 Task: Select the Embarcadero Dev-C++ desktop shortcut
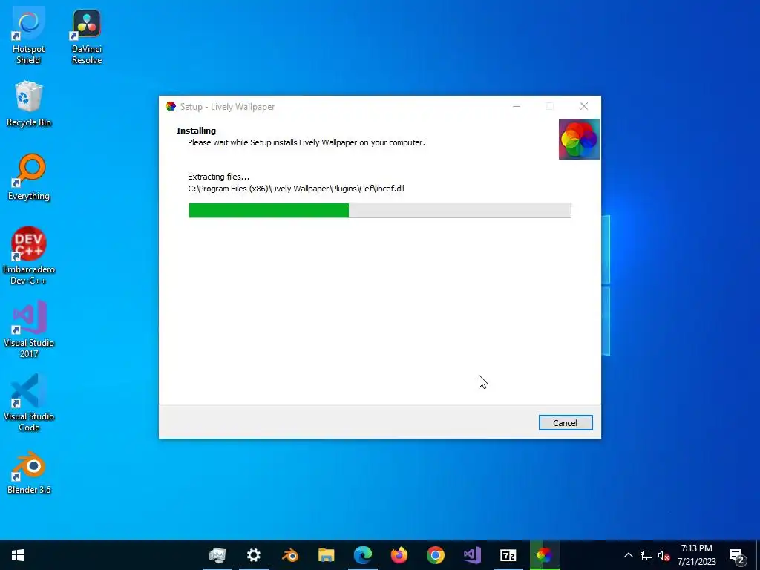click(x=29, y=255)
